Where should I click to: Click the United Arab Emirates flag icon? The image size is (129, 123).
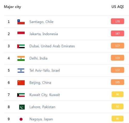click(x=21, y=46)
